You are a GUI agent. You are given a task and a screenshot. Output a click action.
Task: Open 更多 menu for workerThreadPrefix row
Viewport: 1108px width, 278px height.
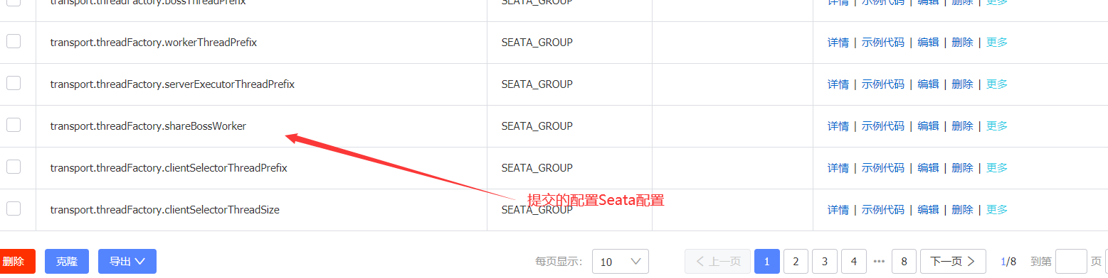coord(997,42)
